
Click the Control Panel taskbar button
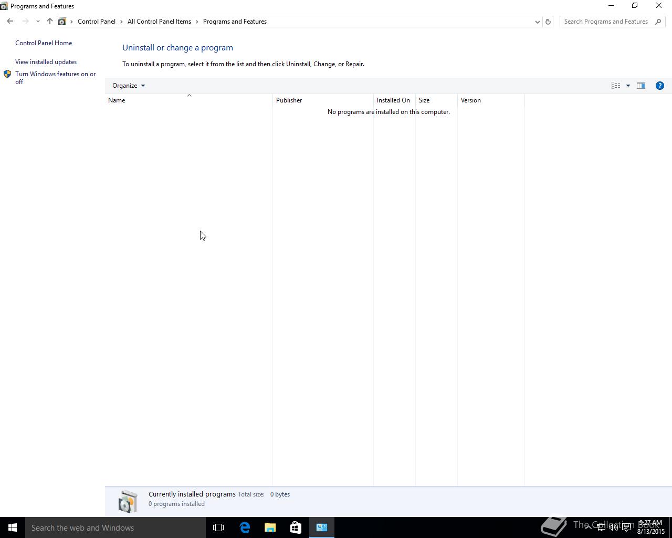coord(321,527)
